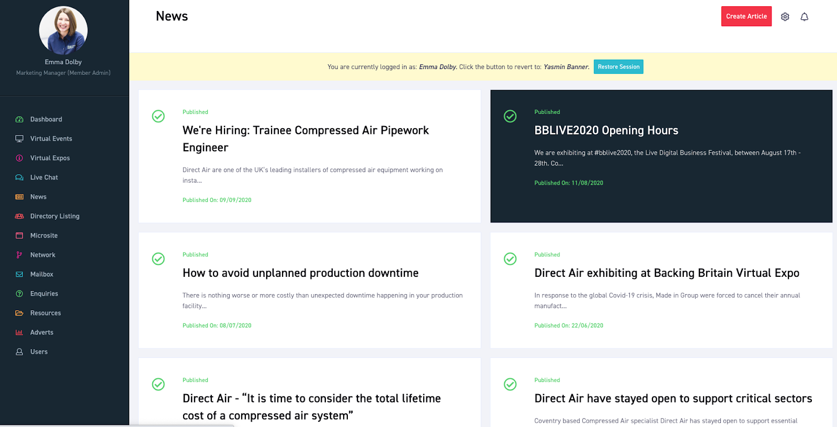Click the checkmark beside Direct Air exhibiting article
This screenshot has width=837, height=427.
(x=510, y=259)
